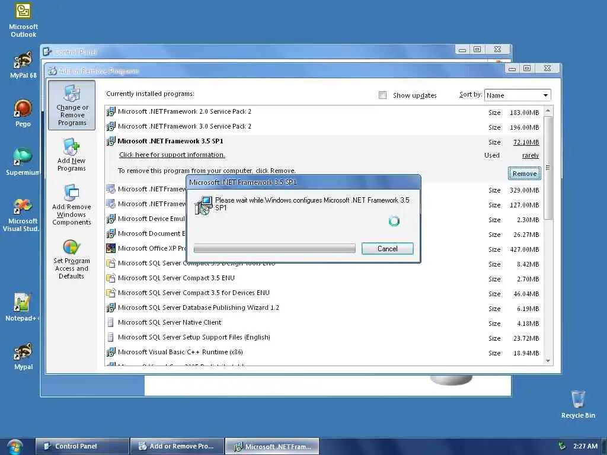Image resolution: width=607 pixels, height=455 pixels.
Task: Click installer icon in configuration dialog
Action: 204,205
